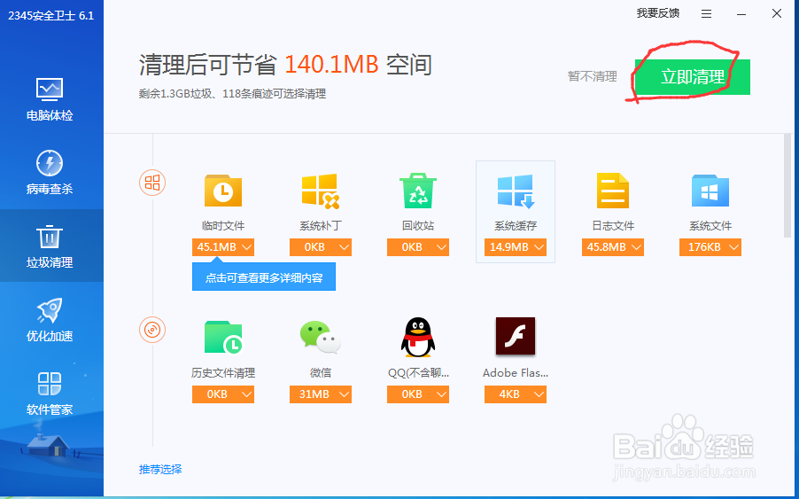Click the 2345安全卫士 6.1 title
The width and height of the screenshot is (799, 499).
tap(51, 16)
